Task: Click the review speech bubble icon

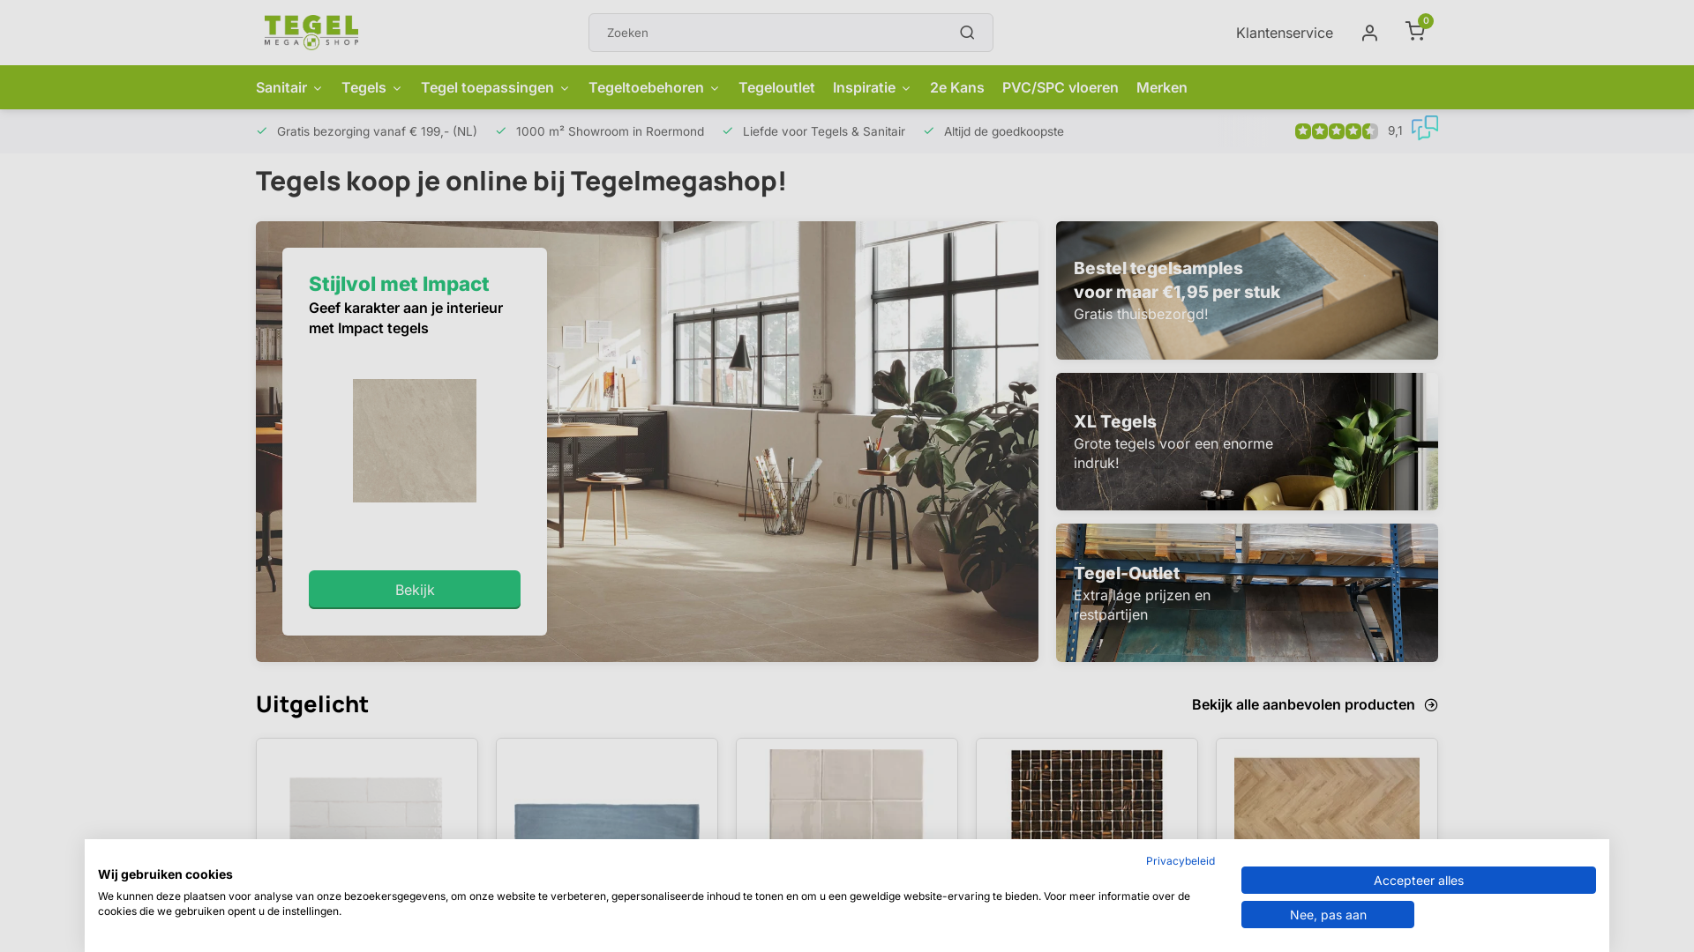Action: [x=1424, y=129]
